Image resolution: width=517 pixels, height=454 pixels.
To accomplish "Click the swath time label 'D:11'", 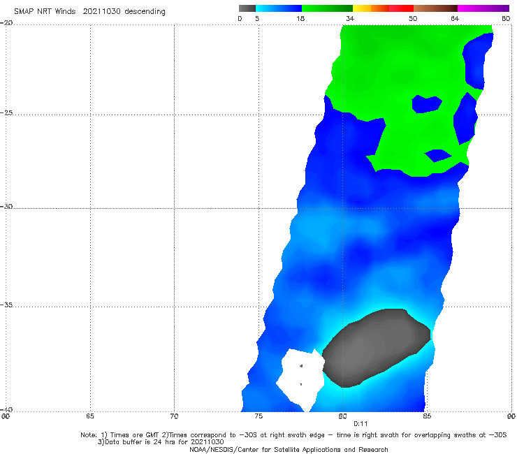I will [x=361, y=424].
